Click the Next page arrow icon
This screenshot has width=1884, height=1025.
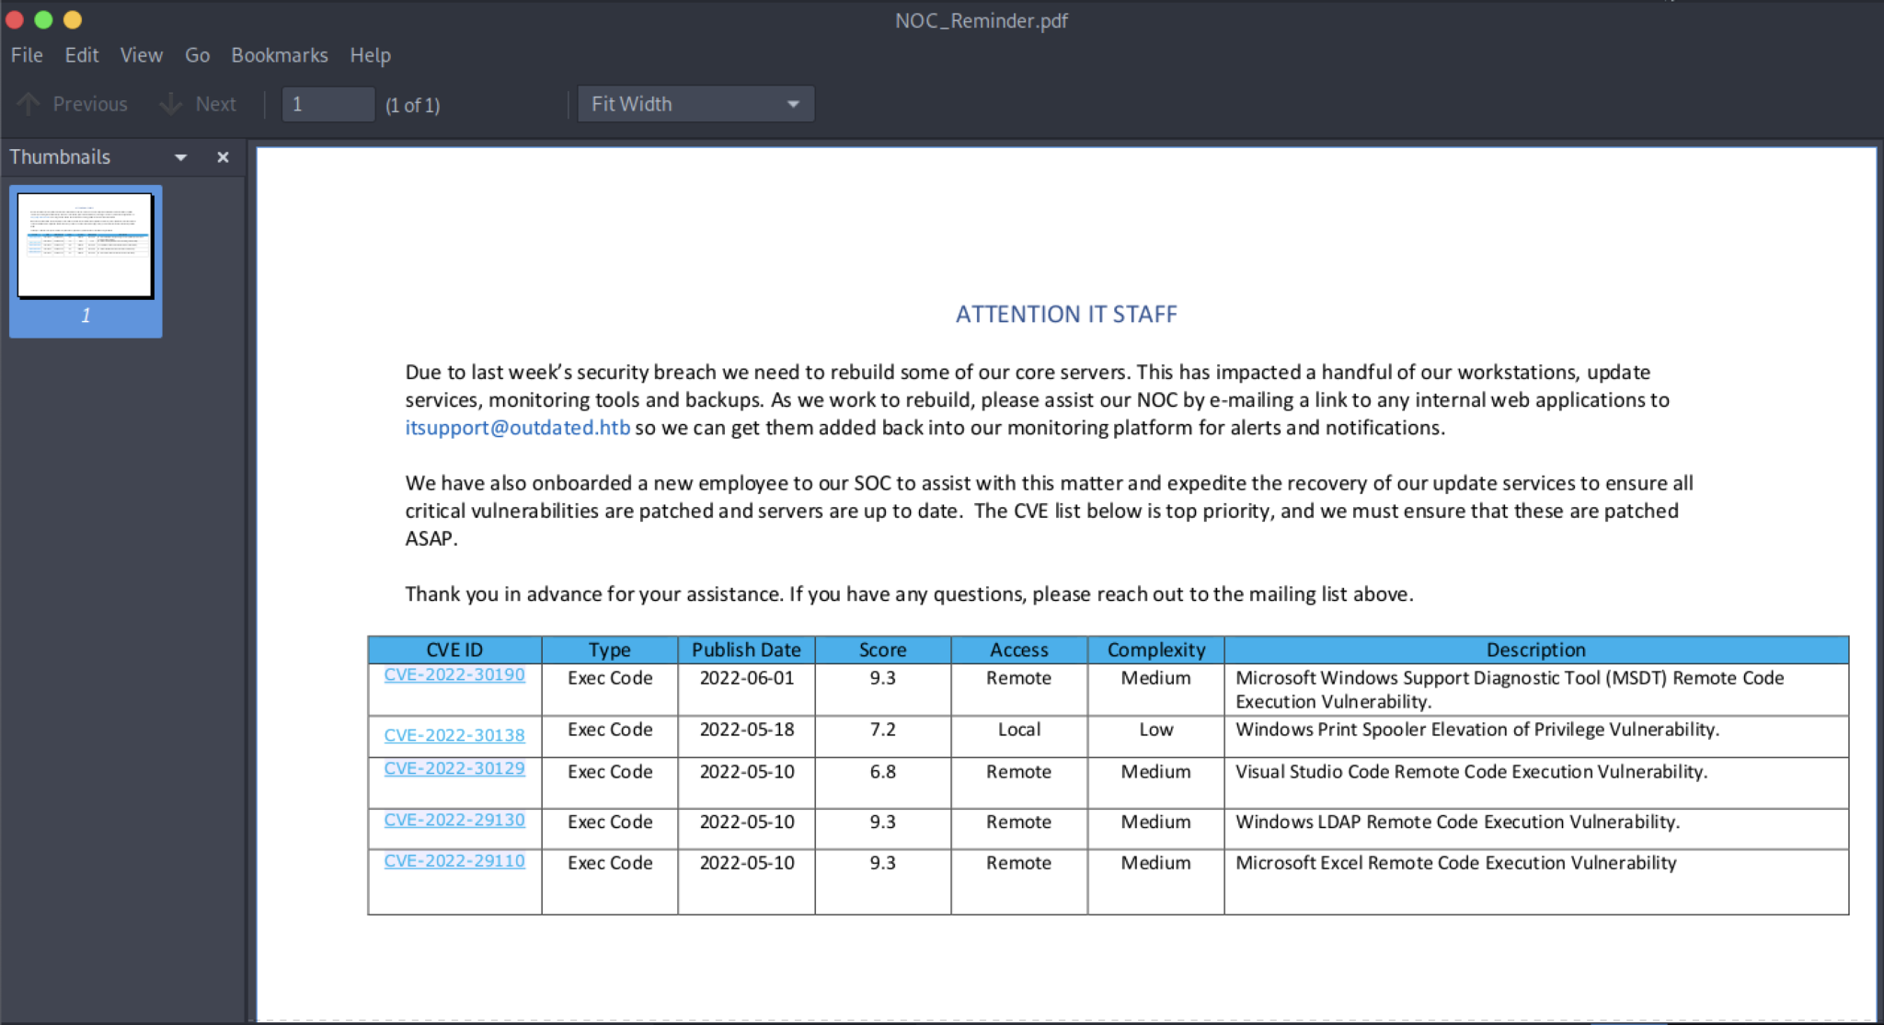(171, 104)
